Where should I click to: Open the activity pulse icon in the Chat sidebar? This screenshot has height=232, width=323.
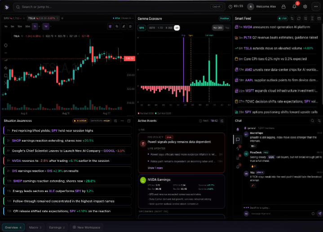click(x=238, y=148)
